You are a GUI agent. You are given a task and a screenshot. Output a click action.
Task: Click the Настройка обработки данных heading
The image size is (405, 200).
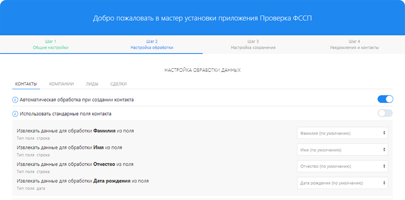tap(202, 70)
